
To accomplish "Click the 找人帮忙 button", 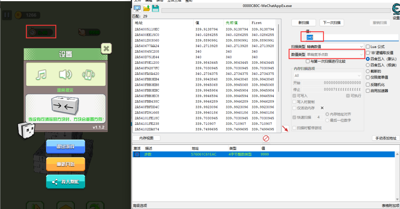I will click(x=66, y=182).
